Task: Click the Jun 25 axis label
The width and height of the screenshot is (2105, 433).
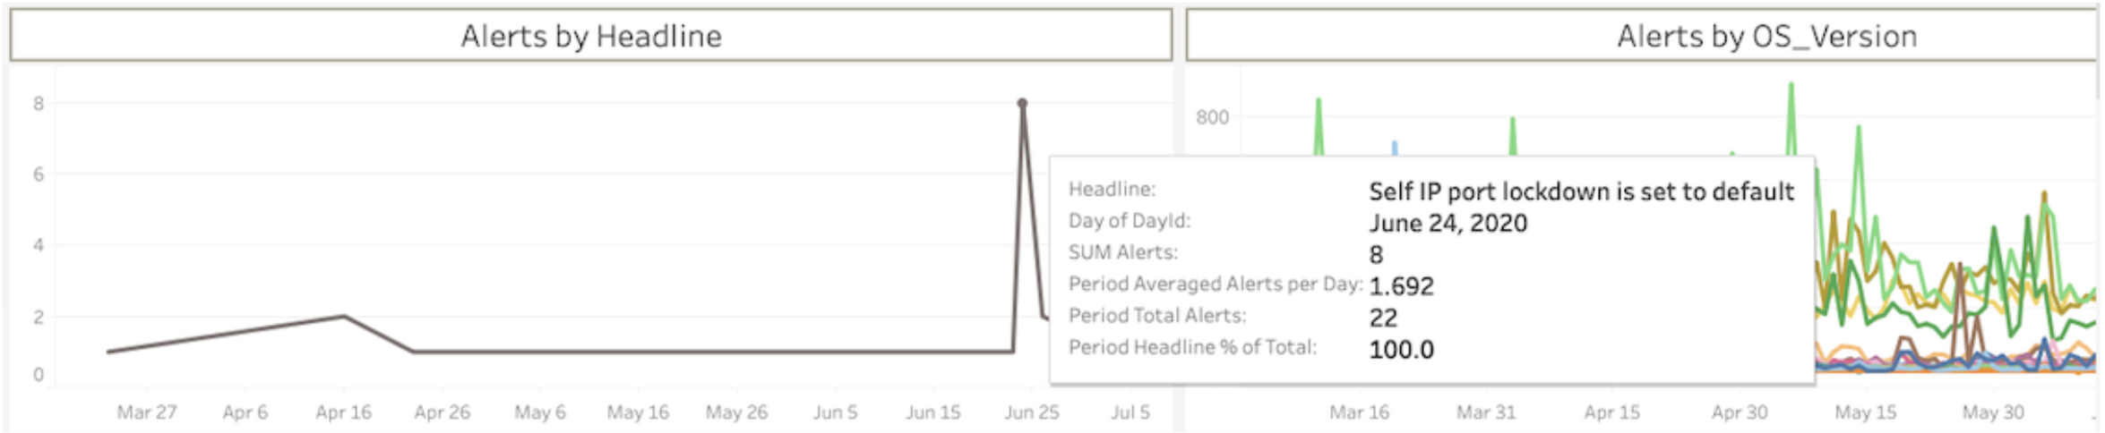Action: [x=1031, y=412]
